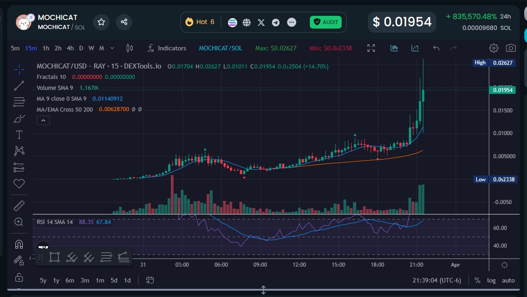This screenshot has width=527, height=297.
Task: Select the 5m timeframe
Action: point(15,49)
